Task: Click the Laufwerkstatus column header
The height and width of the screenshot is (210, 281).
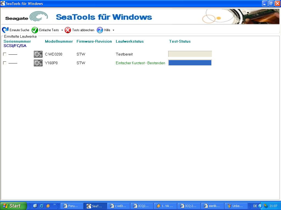Action: [130, 42]
